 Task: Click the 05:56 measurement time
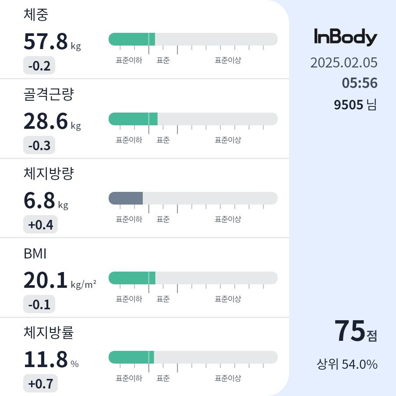pyautogui.click(x=360, y=83)
